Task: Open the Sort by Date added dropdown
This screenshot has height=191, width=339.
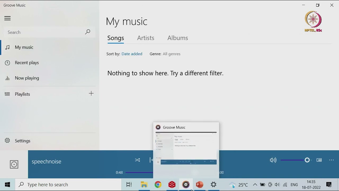Action: point(132,54)
